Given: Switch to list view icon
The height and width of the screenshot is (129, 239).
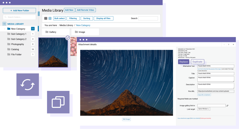Looking at the screenshot, I should 46,18.
